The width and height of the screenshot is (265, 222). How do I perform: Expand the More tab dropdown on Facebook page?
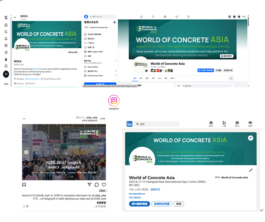173,78
